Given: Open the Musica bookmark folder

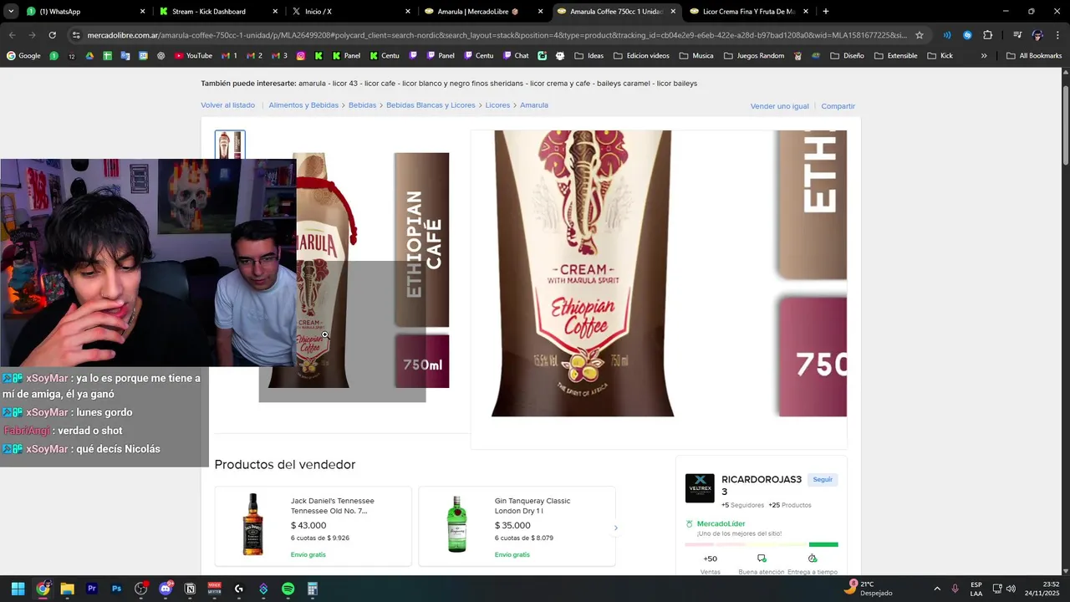Looking at the screenshot, I should click(696, 56).
